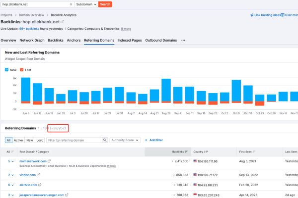This screenshot has height=198, width=298.
Task: Switch to the Overview tab
Action: click(x=8, y=40)
